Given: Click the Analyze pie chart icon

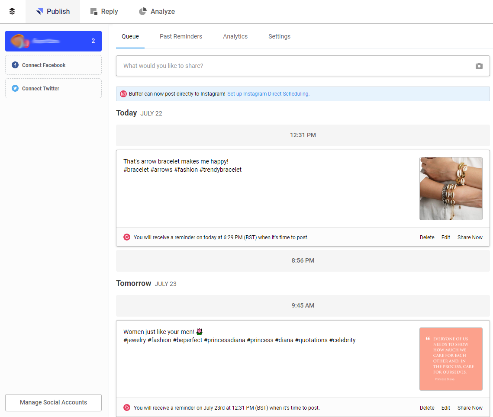Looking at the screenshot, I should (142, 12).
